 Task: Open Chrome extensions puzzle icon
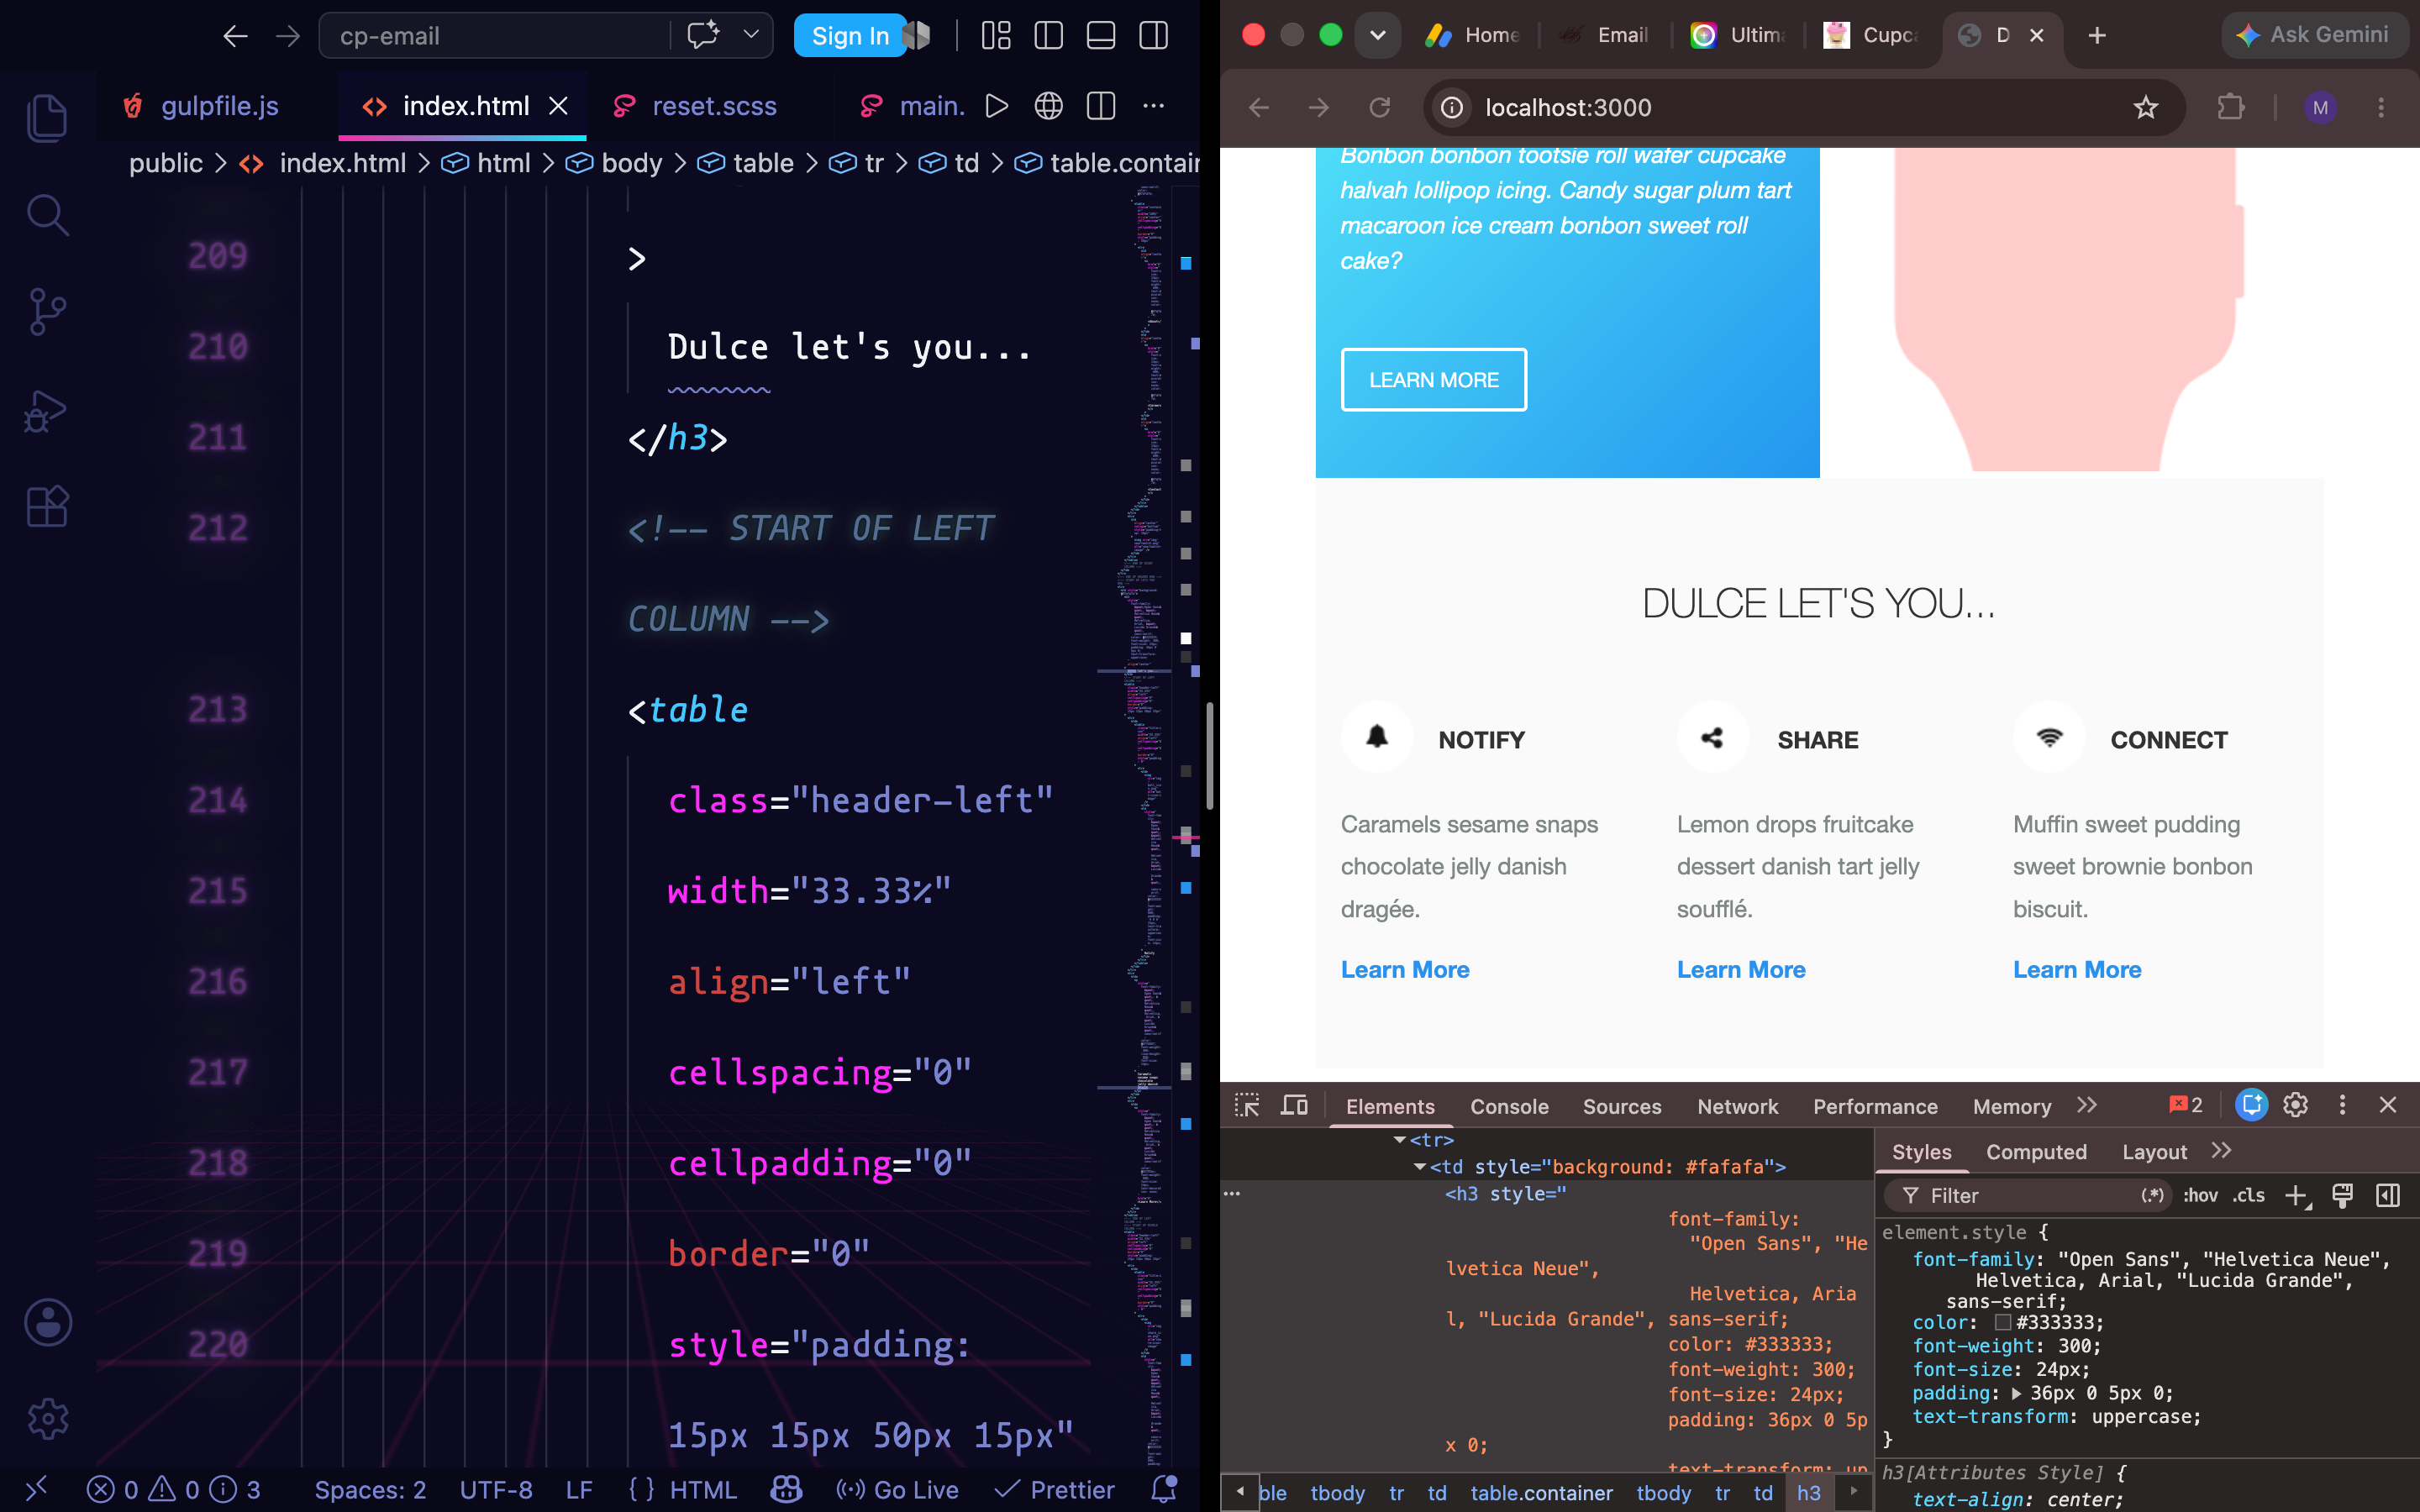point(2231,107)
